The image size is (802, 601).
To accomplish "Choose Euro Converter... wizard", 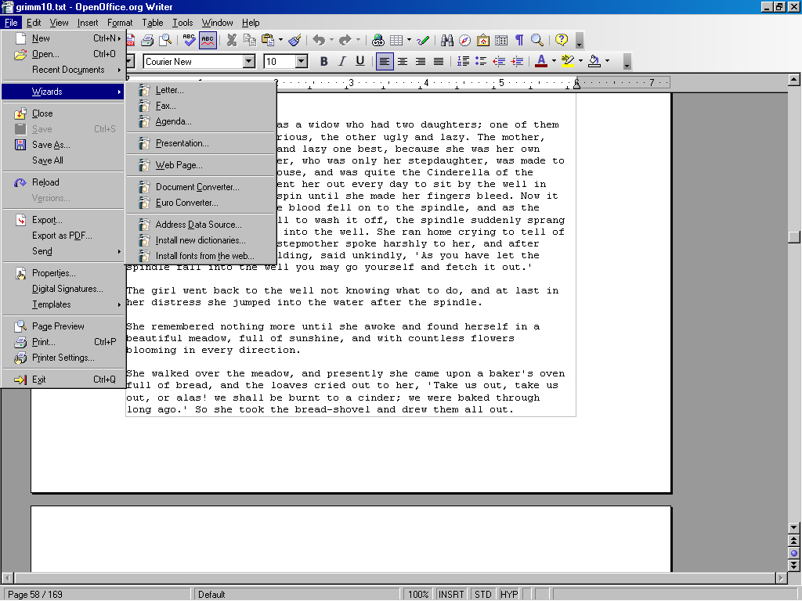I will pyautogui.click(x=200, y=203).
